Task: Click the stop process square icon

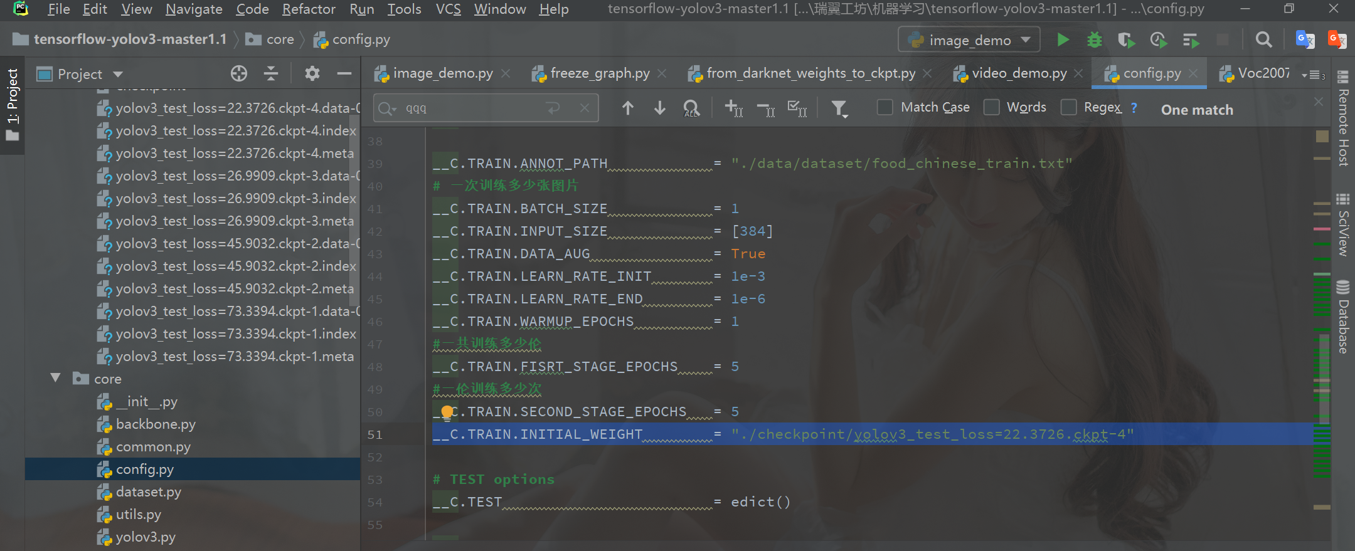Action: [1223, 40]
